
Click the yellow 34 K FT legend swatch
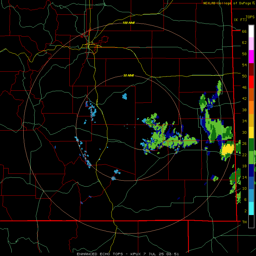pos(251,132)
